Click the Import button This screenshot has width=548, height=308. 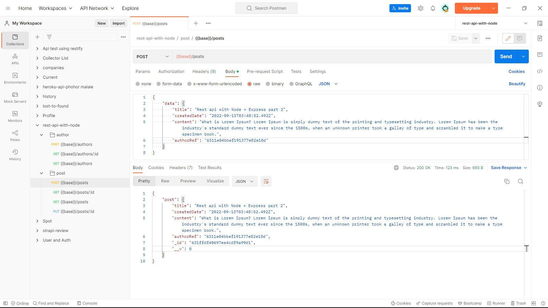coord(119,23)
